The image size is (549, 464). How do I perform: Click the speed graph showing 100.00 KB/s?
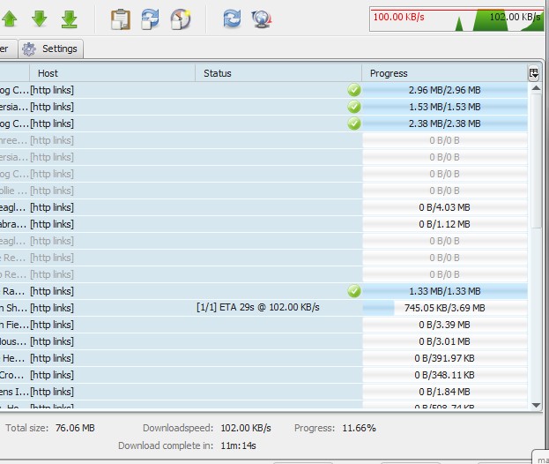click(456, 19)
